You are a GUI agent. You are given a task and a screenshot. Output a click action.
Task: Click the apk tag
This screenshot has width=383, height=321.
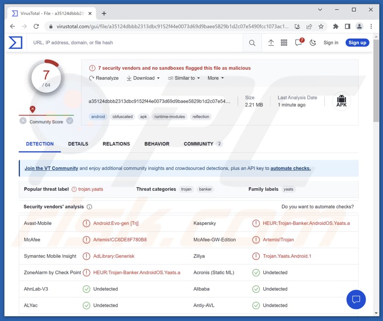[x=144, y=117]
